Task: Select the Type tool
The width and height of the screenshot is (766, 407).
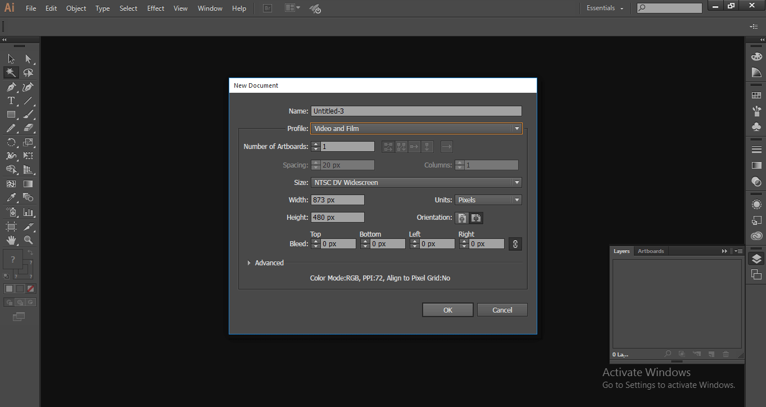Action: (11, 100)
